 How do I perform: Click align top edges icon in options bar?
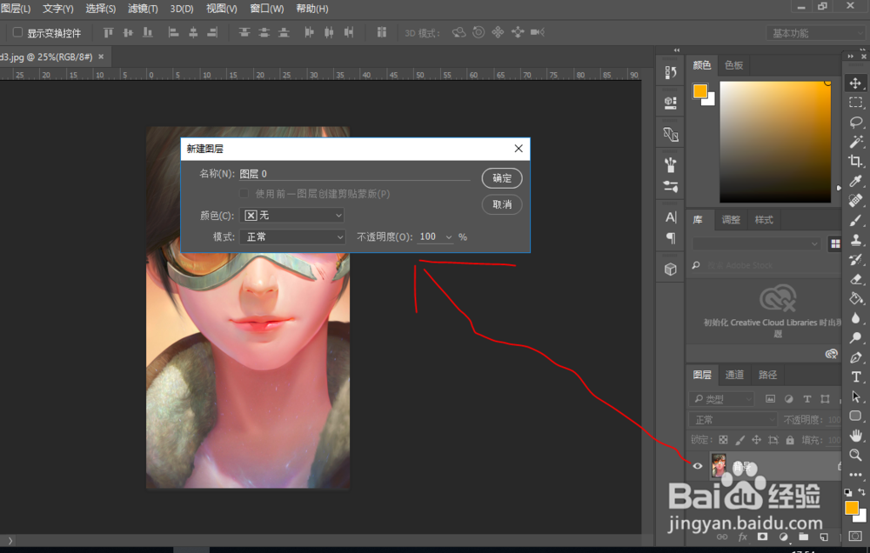coord(108,33)
